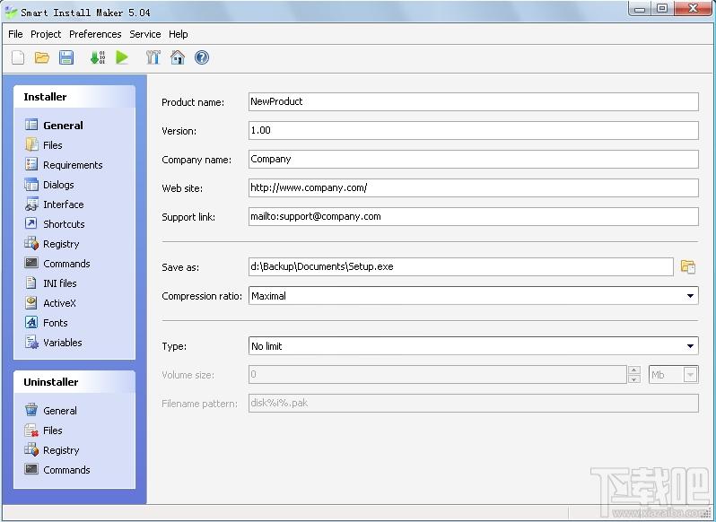Screen dimensions: 716x522
Task: Click the Save project floppy icon
Action: click(x=66, y=57)
